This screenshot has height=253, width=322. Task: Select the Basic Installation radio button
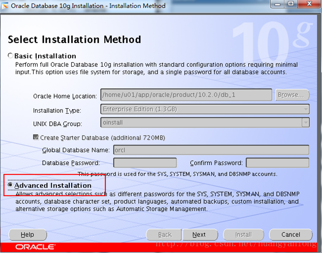[10, 56]
